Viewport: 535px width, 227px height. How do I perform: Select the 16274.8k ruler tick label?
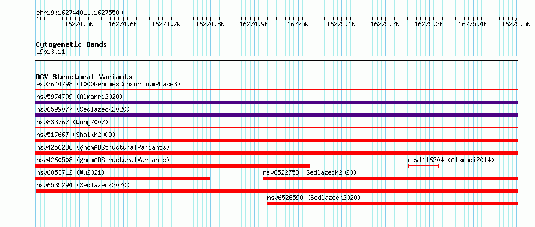point(210,24)
